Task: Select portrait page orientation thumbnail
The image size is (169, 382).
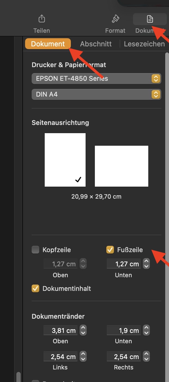Action: [65, 160]
